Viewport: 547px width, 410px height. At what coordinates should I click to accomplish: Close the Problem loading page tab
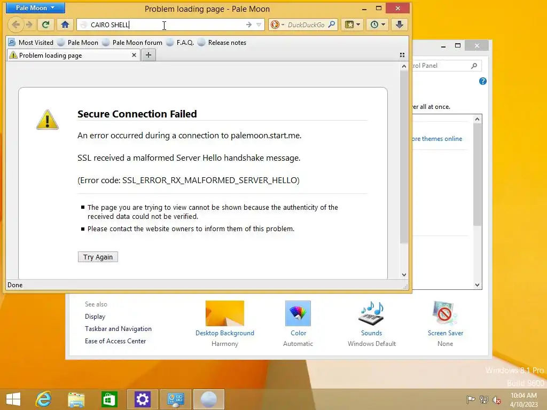[x=134, y=55]
